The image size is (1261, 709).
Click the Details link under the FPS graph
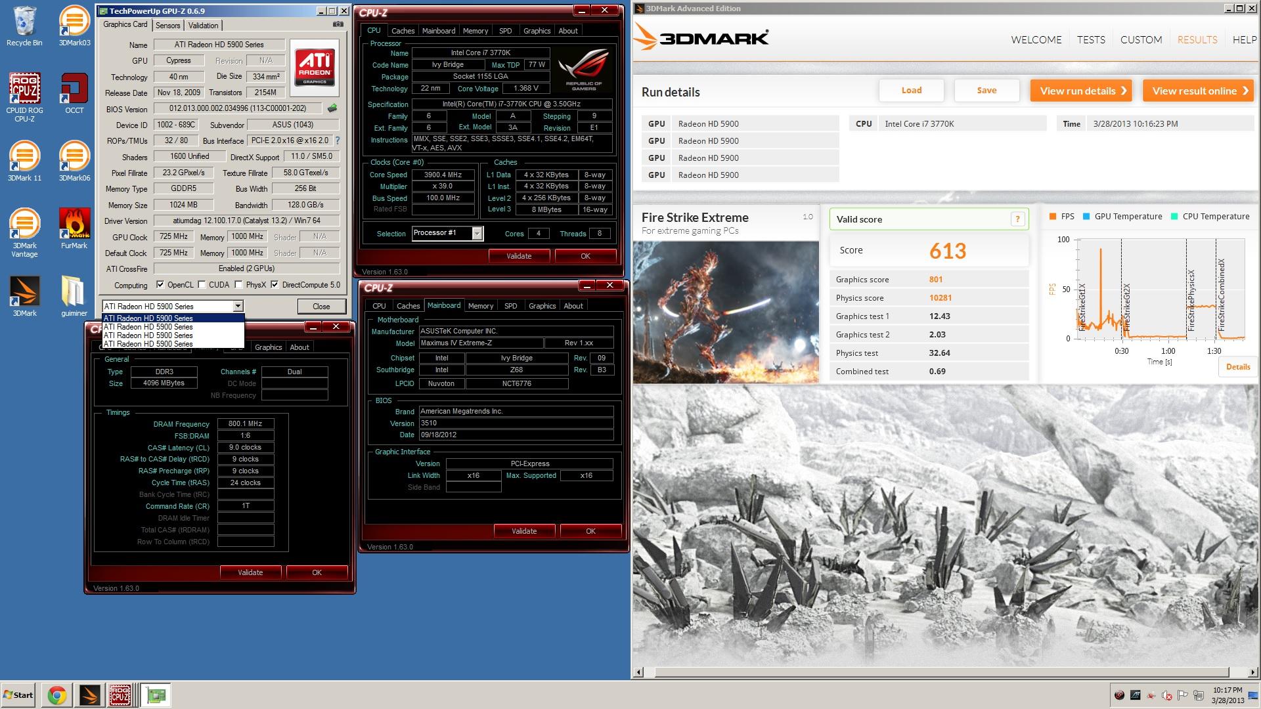[1238, 367]
